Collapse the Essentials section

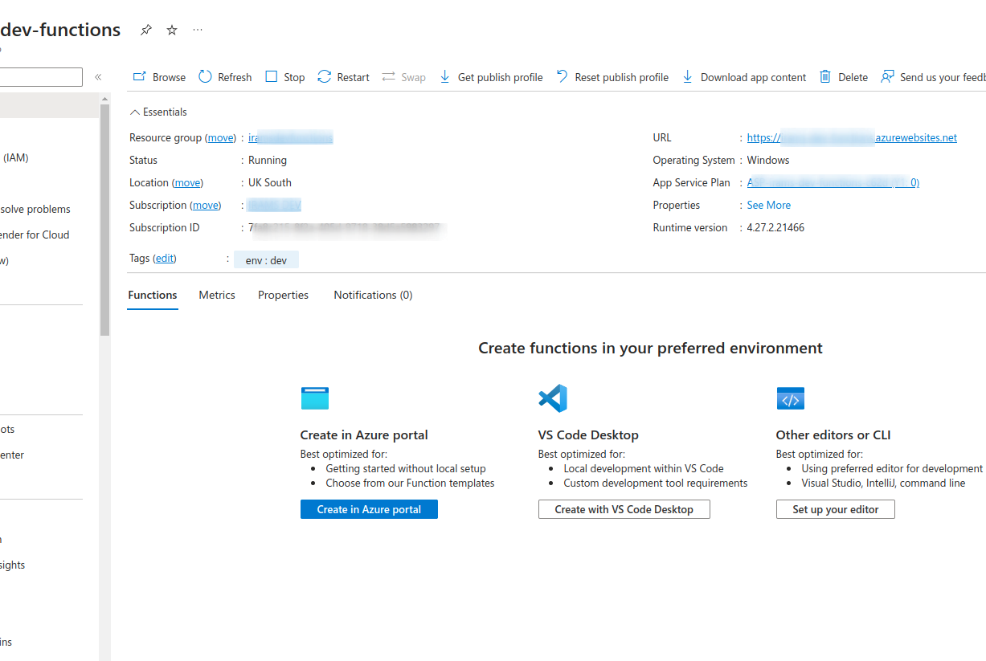coord(158,112)
